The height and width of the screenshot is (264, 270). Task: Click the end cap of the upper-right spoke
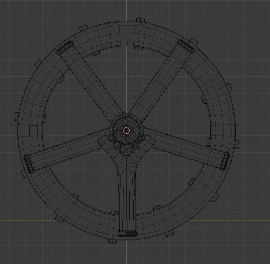pyautogui.click(x=186, y=46)
